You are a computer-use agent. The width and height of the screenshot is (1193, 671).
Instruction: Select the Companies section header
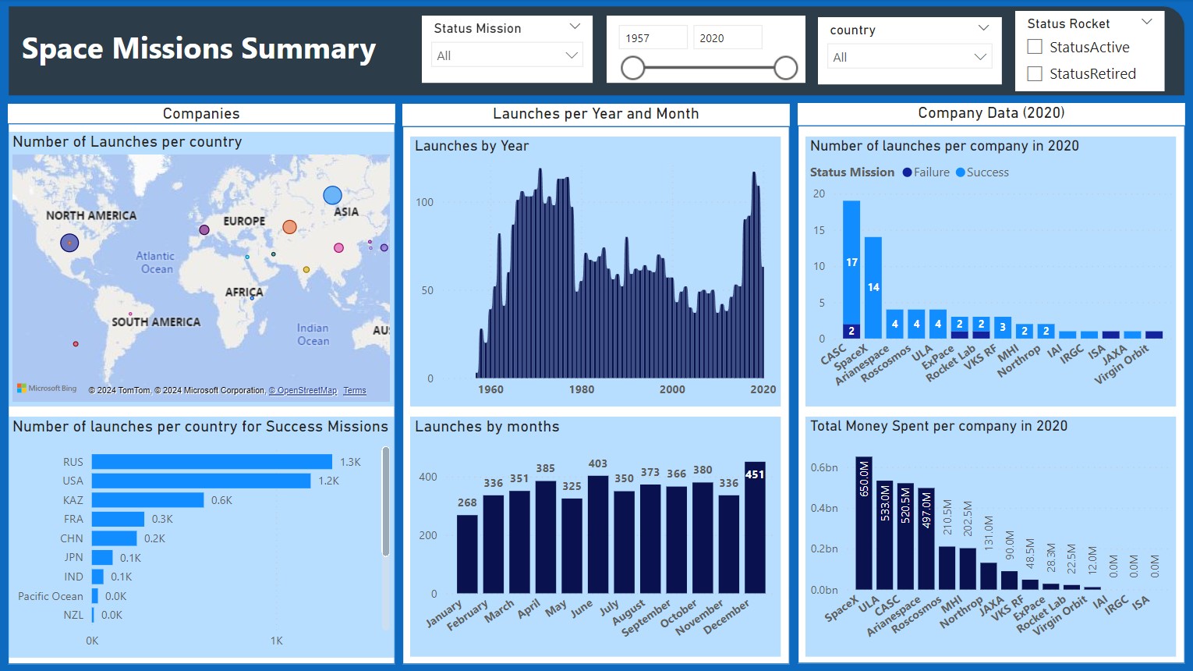pyautogui.click(x=201, y=113)
